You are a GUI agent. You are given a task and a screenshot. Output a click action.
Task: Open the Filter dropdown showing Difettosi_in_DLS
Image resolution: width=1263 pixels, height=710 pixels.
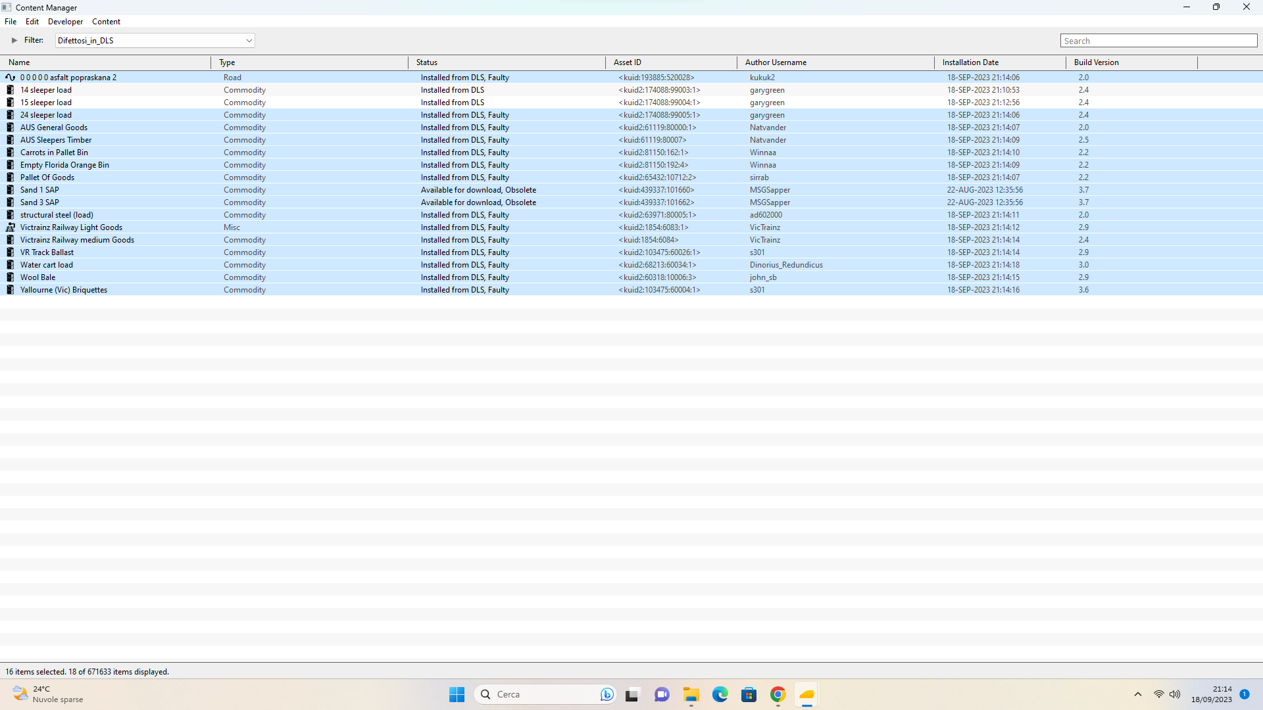coord(155,41)
